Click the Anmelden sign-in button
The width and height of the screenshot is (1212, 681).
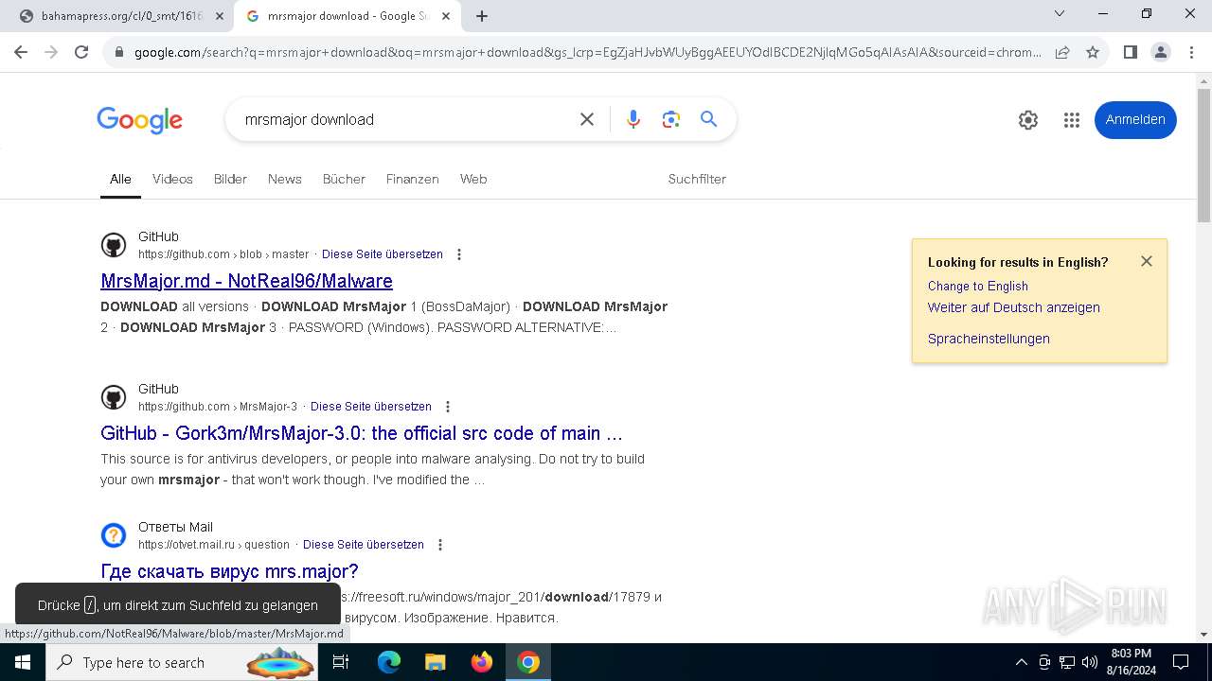[x=1135, y=120]
